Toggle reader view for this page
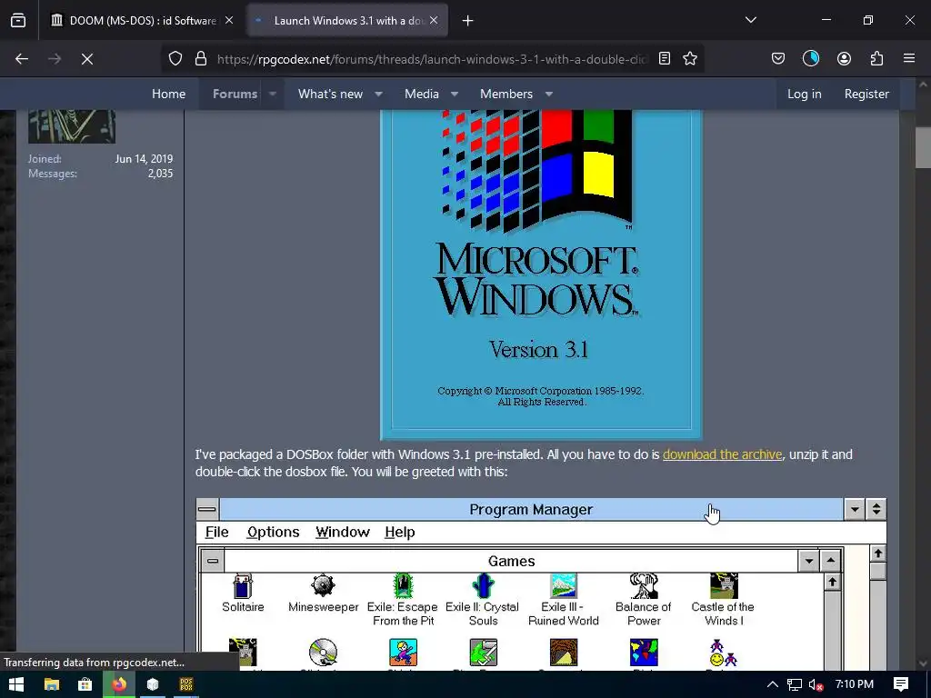This screenshot has width=931, height=698. click(665, 59)
